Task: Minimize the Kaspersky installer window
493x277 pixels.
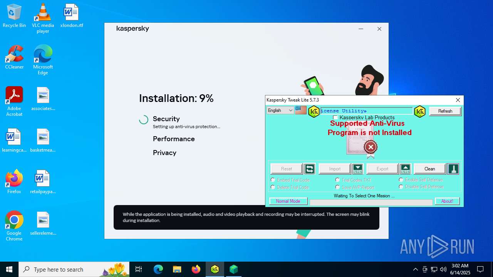Action: point(361,29)
